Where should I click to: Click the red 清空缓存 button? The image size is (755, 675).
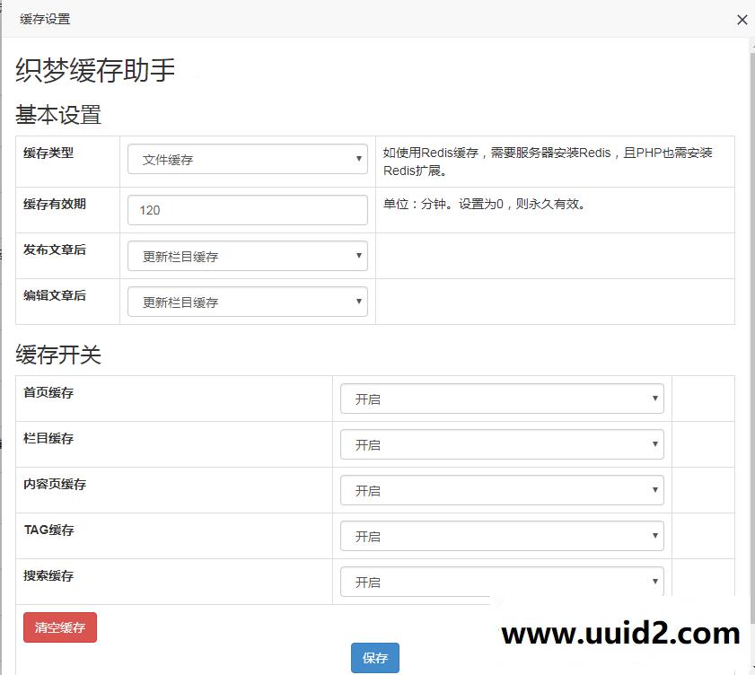click(59, 627)
